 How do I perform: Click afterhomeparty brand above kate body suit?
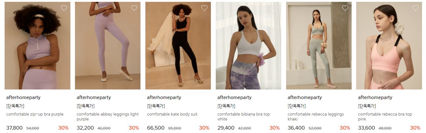[164, 97]
